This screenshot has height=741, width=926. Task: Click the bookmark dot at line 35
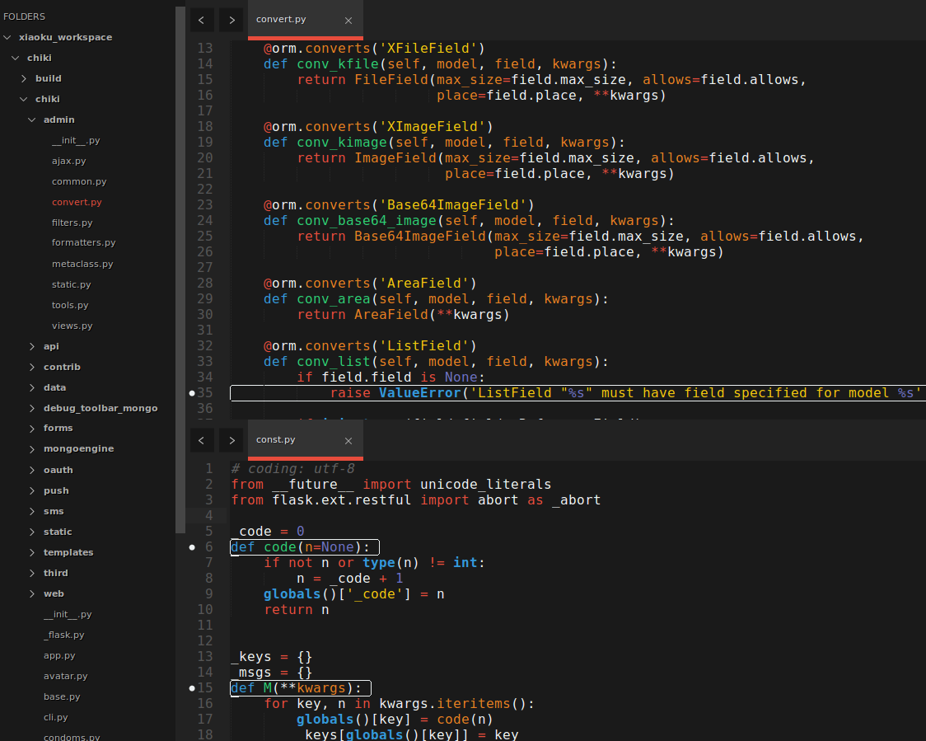[192, 393]
